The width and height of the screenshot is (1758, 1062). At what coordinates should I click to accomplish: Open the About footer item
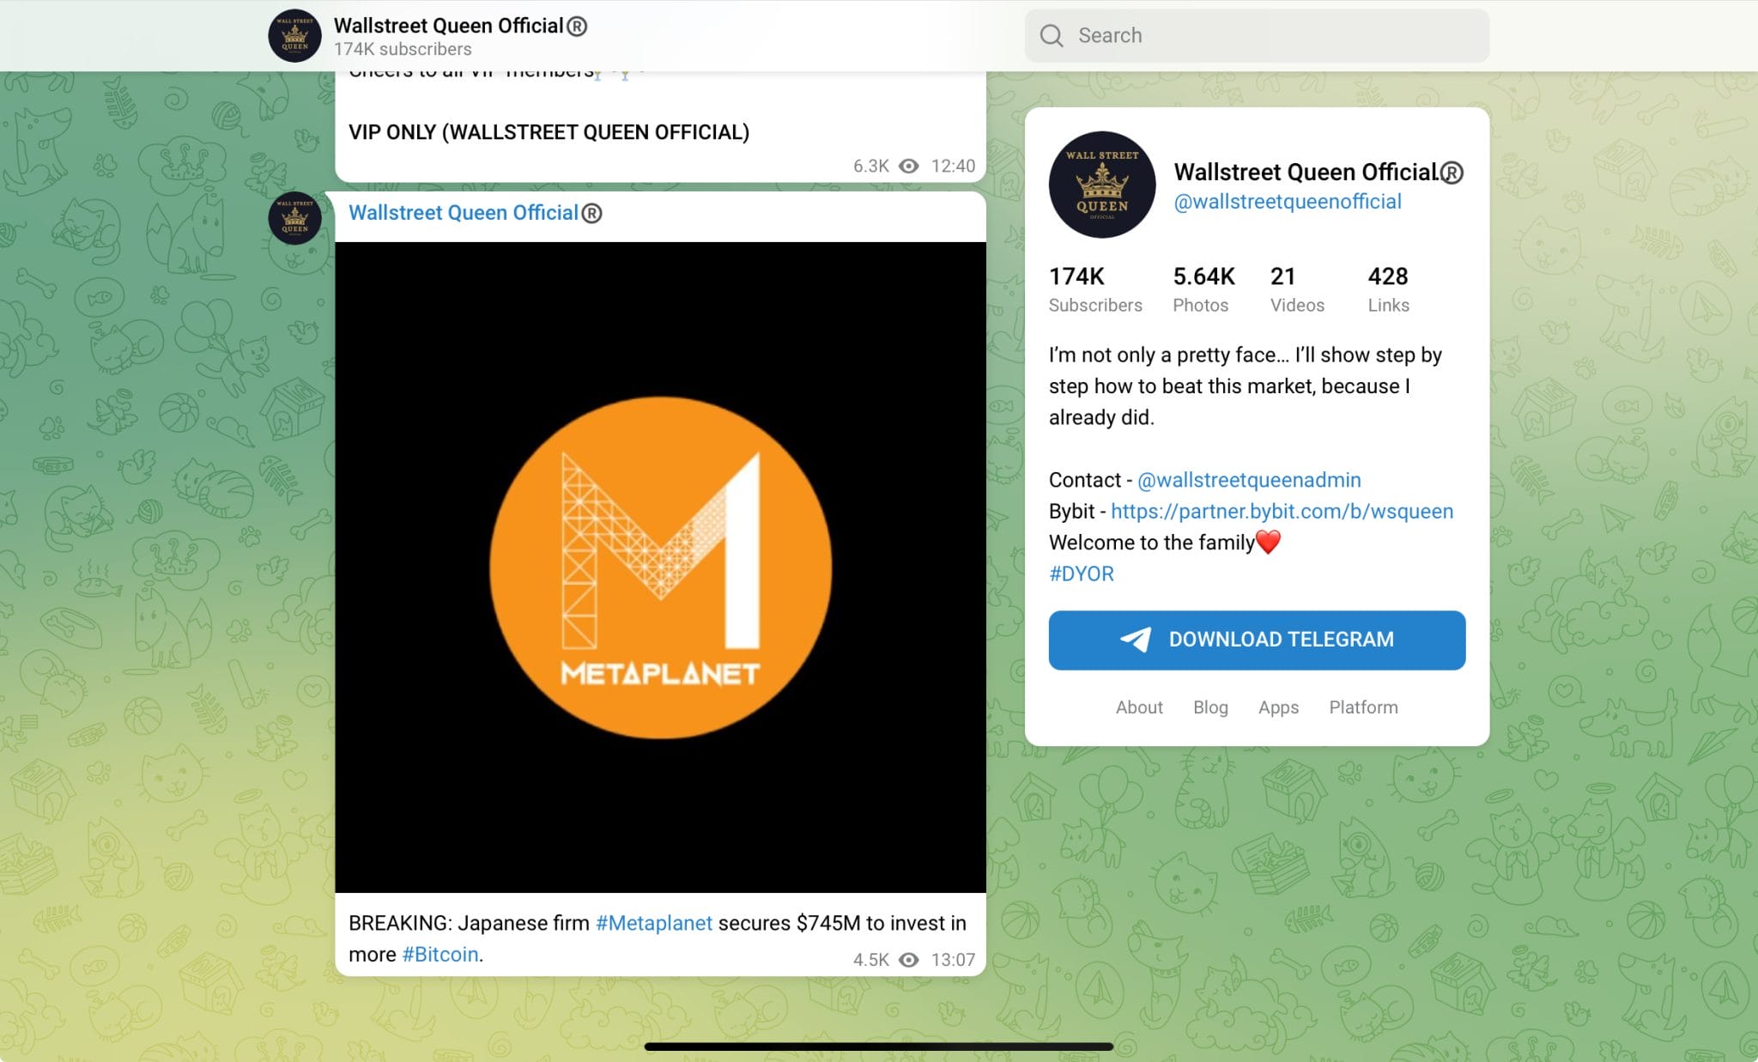pos(1138,707)
